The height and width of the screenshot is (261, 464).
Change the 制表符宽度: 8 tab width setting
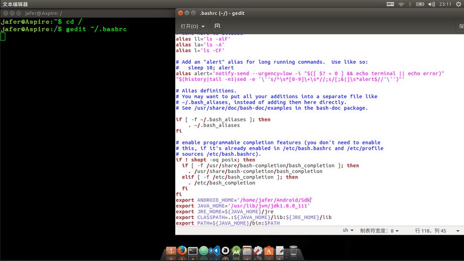(x=379, y=231)
